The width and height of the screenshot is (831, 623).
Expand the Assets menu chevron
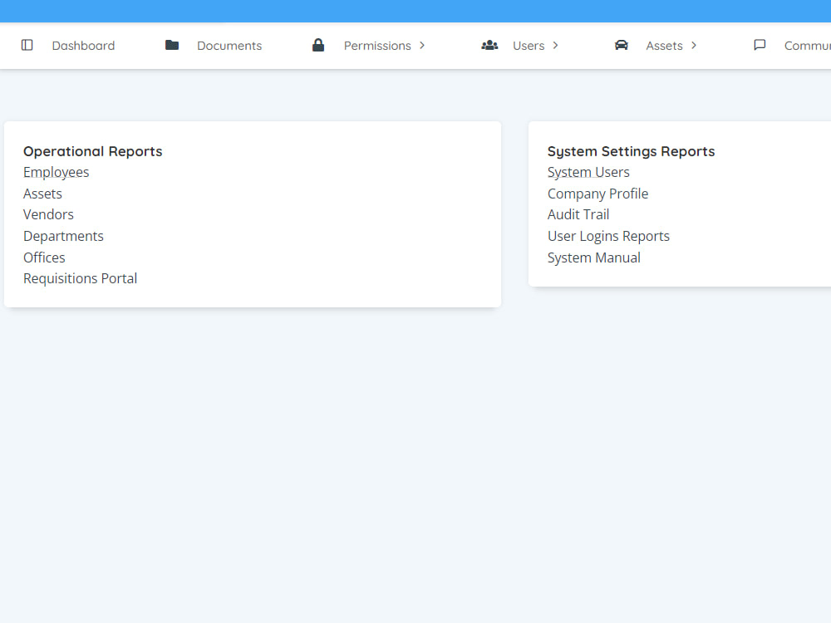694,46
